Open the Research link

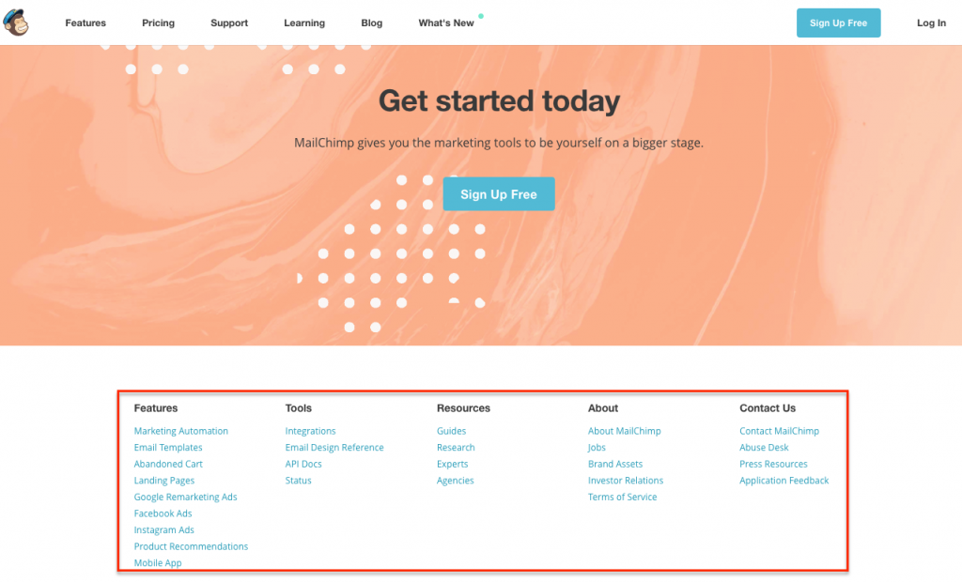pos(456,448)
